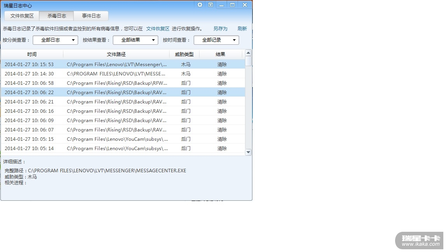The width and height of the screenshot is (448, 252).
Task: Select log row 2014-01-27 10:14:30
Action: (123, 74)
